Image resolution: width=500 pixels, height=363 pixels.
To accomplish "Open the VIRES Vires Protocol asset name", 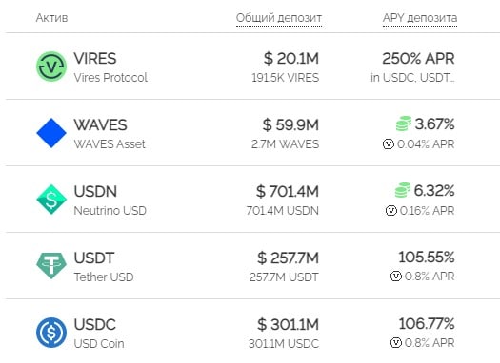I will coord(110,67).
